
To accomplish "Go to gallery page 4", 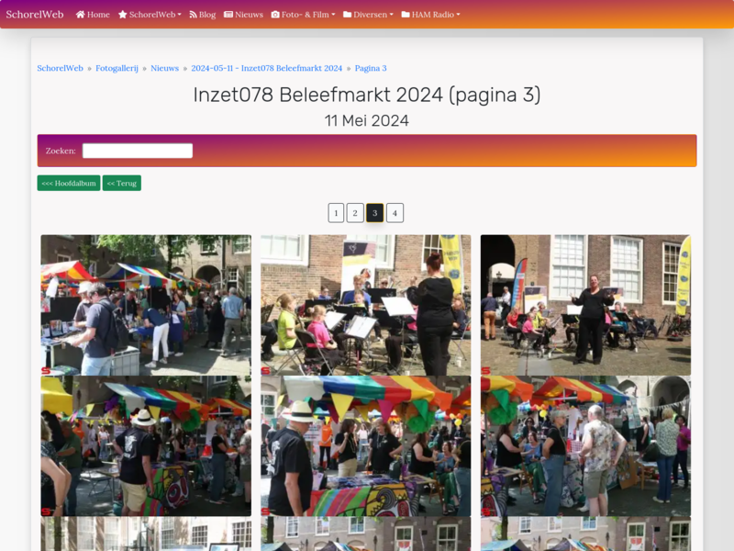I will [395, 213].
